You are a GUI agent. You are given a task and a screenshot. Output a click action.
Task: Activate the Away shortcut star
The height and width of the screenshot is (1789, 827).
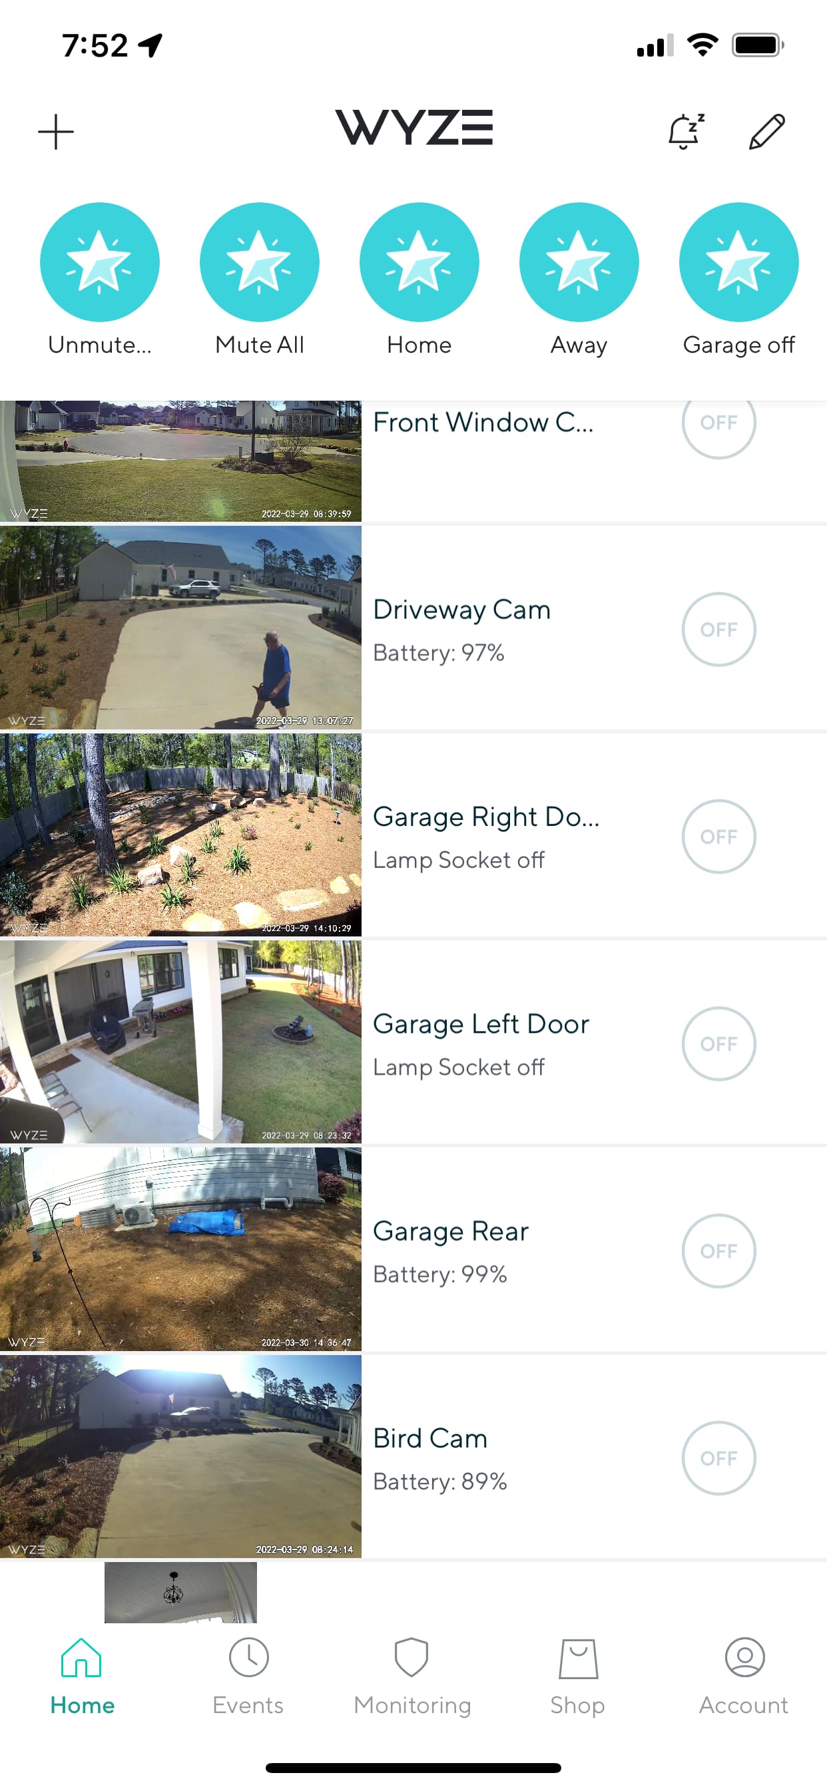[578, 262]
